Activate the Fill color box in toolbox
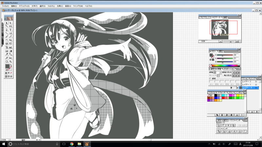 pos(7,66)
